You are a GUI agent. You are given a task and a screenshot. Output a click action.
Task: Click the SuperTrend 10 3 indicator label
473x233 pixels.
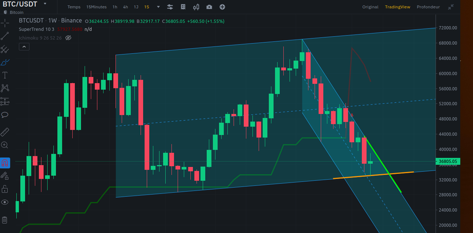pyautogui.click(x=37, y=29)
